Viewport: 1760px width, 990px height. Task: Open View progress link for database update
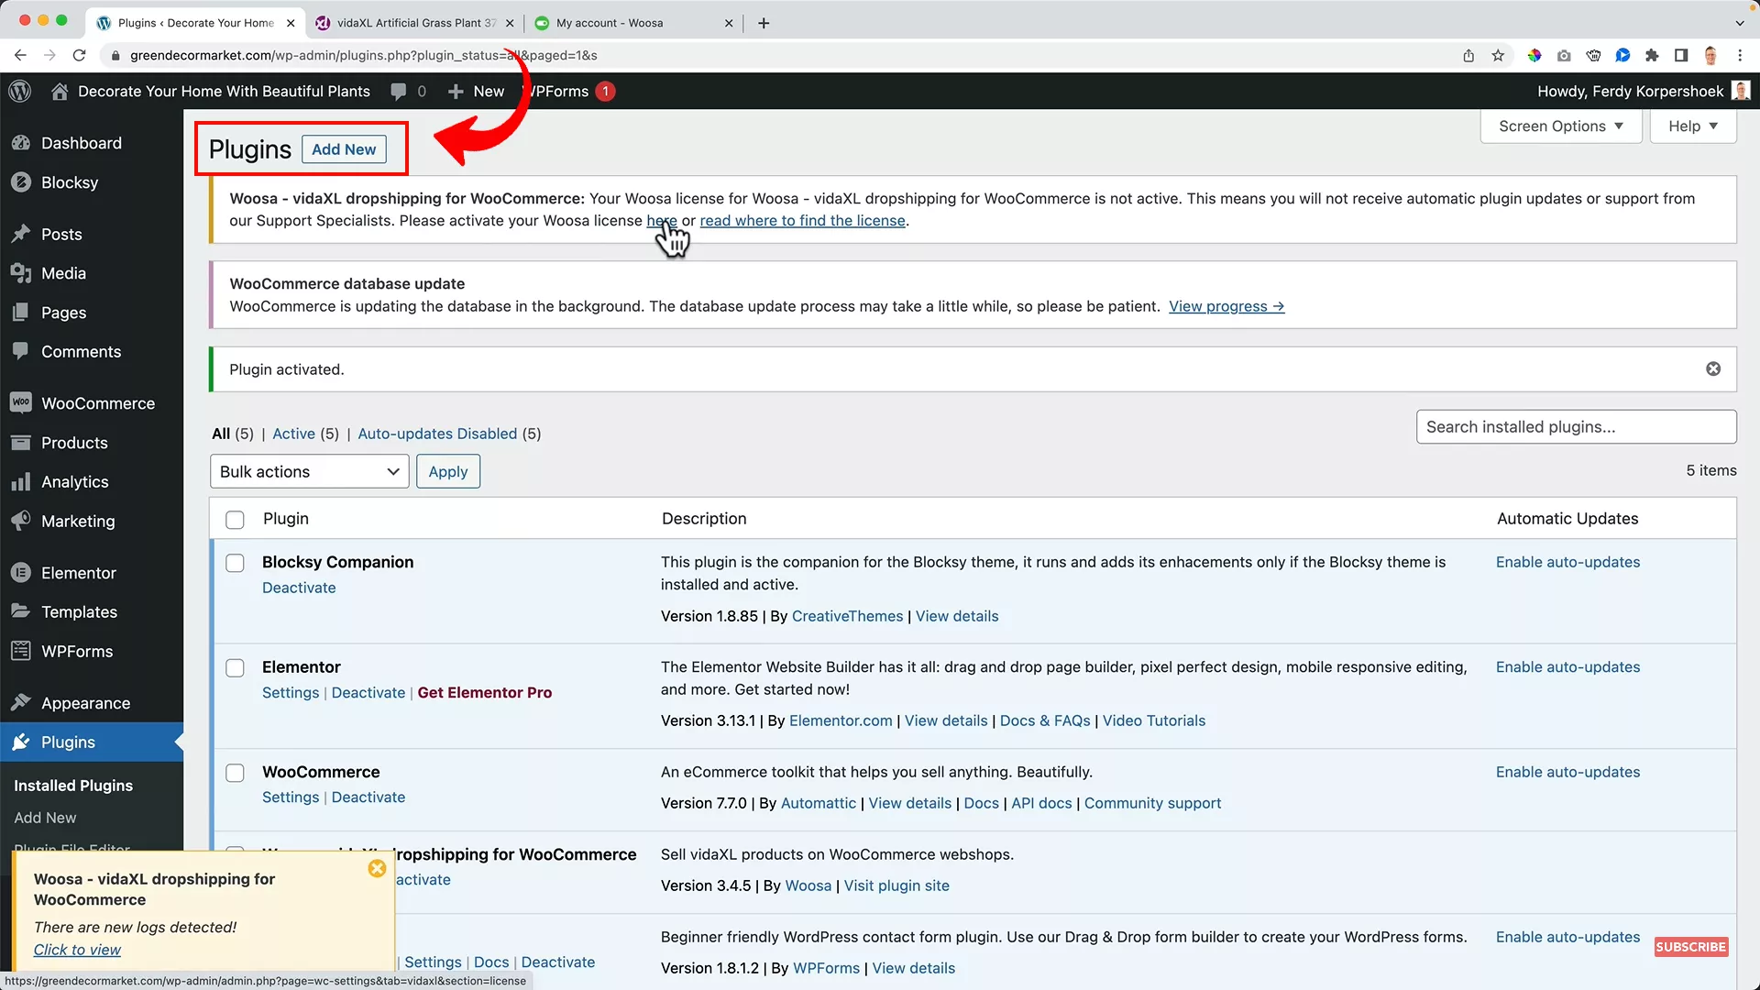1226,306
